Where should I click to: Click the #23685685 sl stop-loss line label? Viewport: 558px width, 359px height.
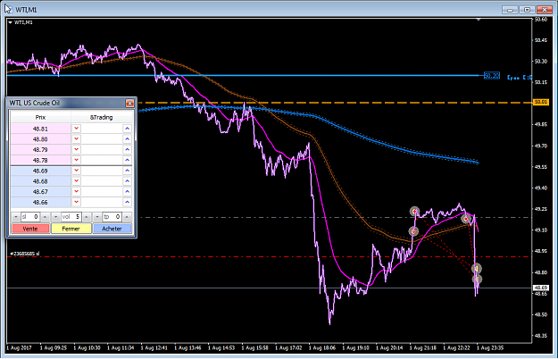(x=25, y=254)
